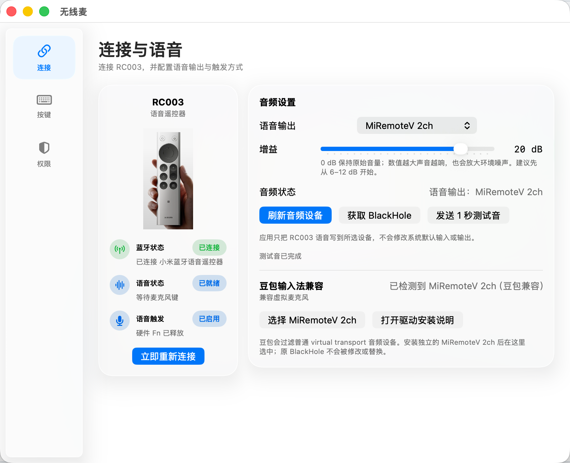Click the red close window button

[11, 11]
